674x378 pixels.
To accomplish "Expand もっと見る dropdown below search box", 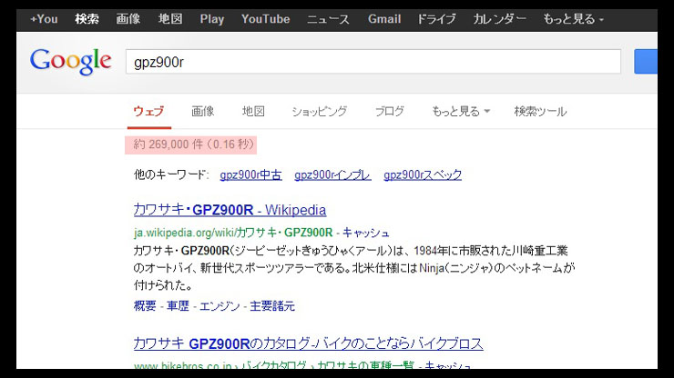I will pyautogui.click(x=461, y=112).
